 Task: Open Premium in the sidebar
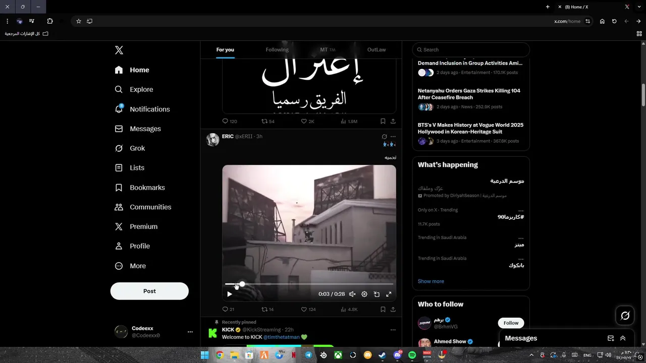[136, 227]
